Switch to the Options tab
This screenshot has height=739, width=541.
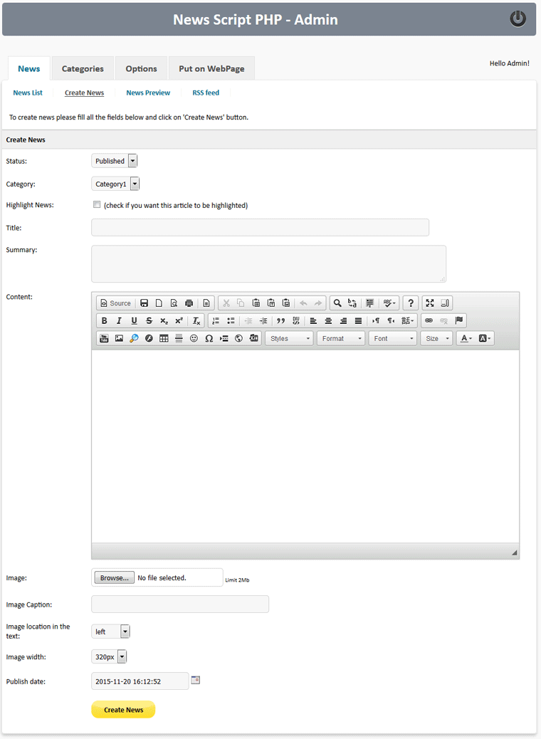pos(142,68)
